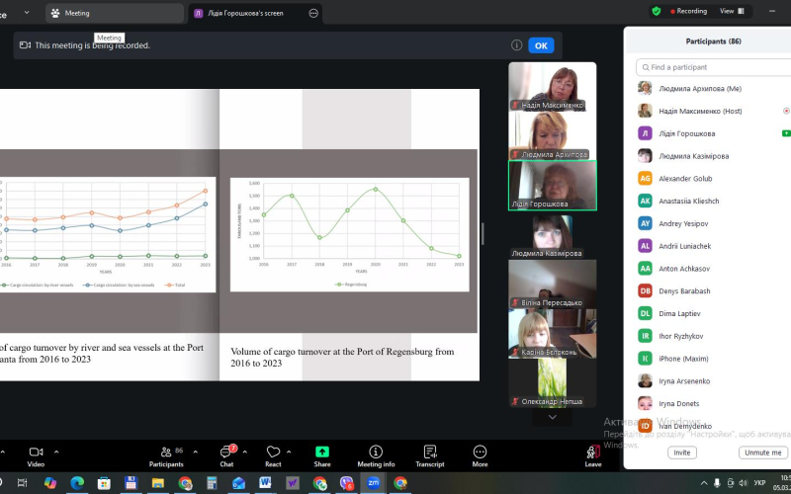Click the recording notice info icon
791x494 pixels.
coord(516,45)
